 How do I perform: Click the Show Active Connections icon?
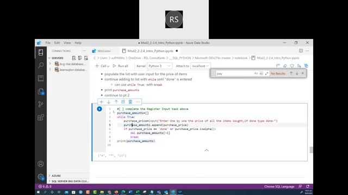86,58
